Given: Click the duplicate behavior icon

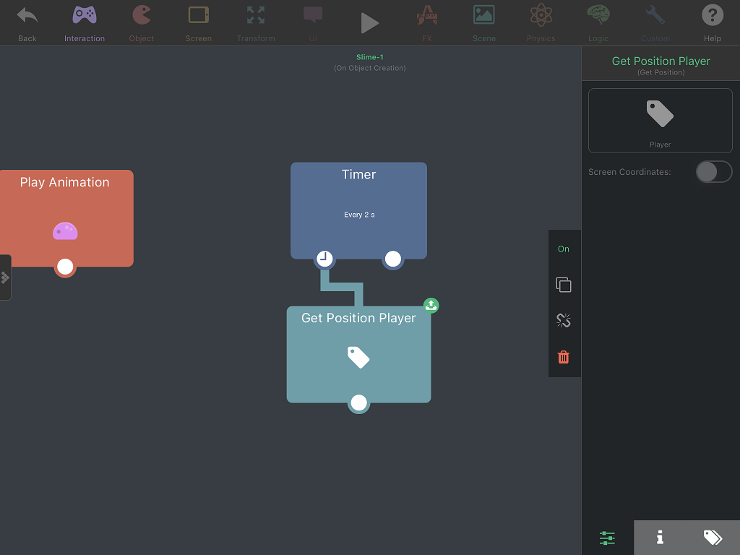Looking at the screenshot, I should coord(564,285).
